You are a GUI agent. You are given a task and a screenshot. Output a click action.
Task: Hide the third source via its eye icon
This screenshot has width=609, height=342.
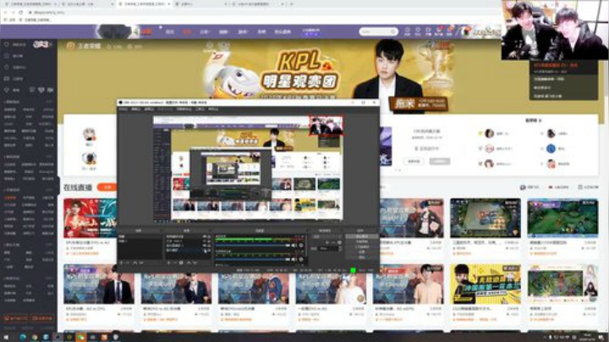click(x=204, y=245)
